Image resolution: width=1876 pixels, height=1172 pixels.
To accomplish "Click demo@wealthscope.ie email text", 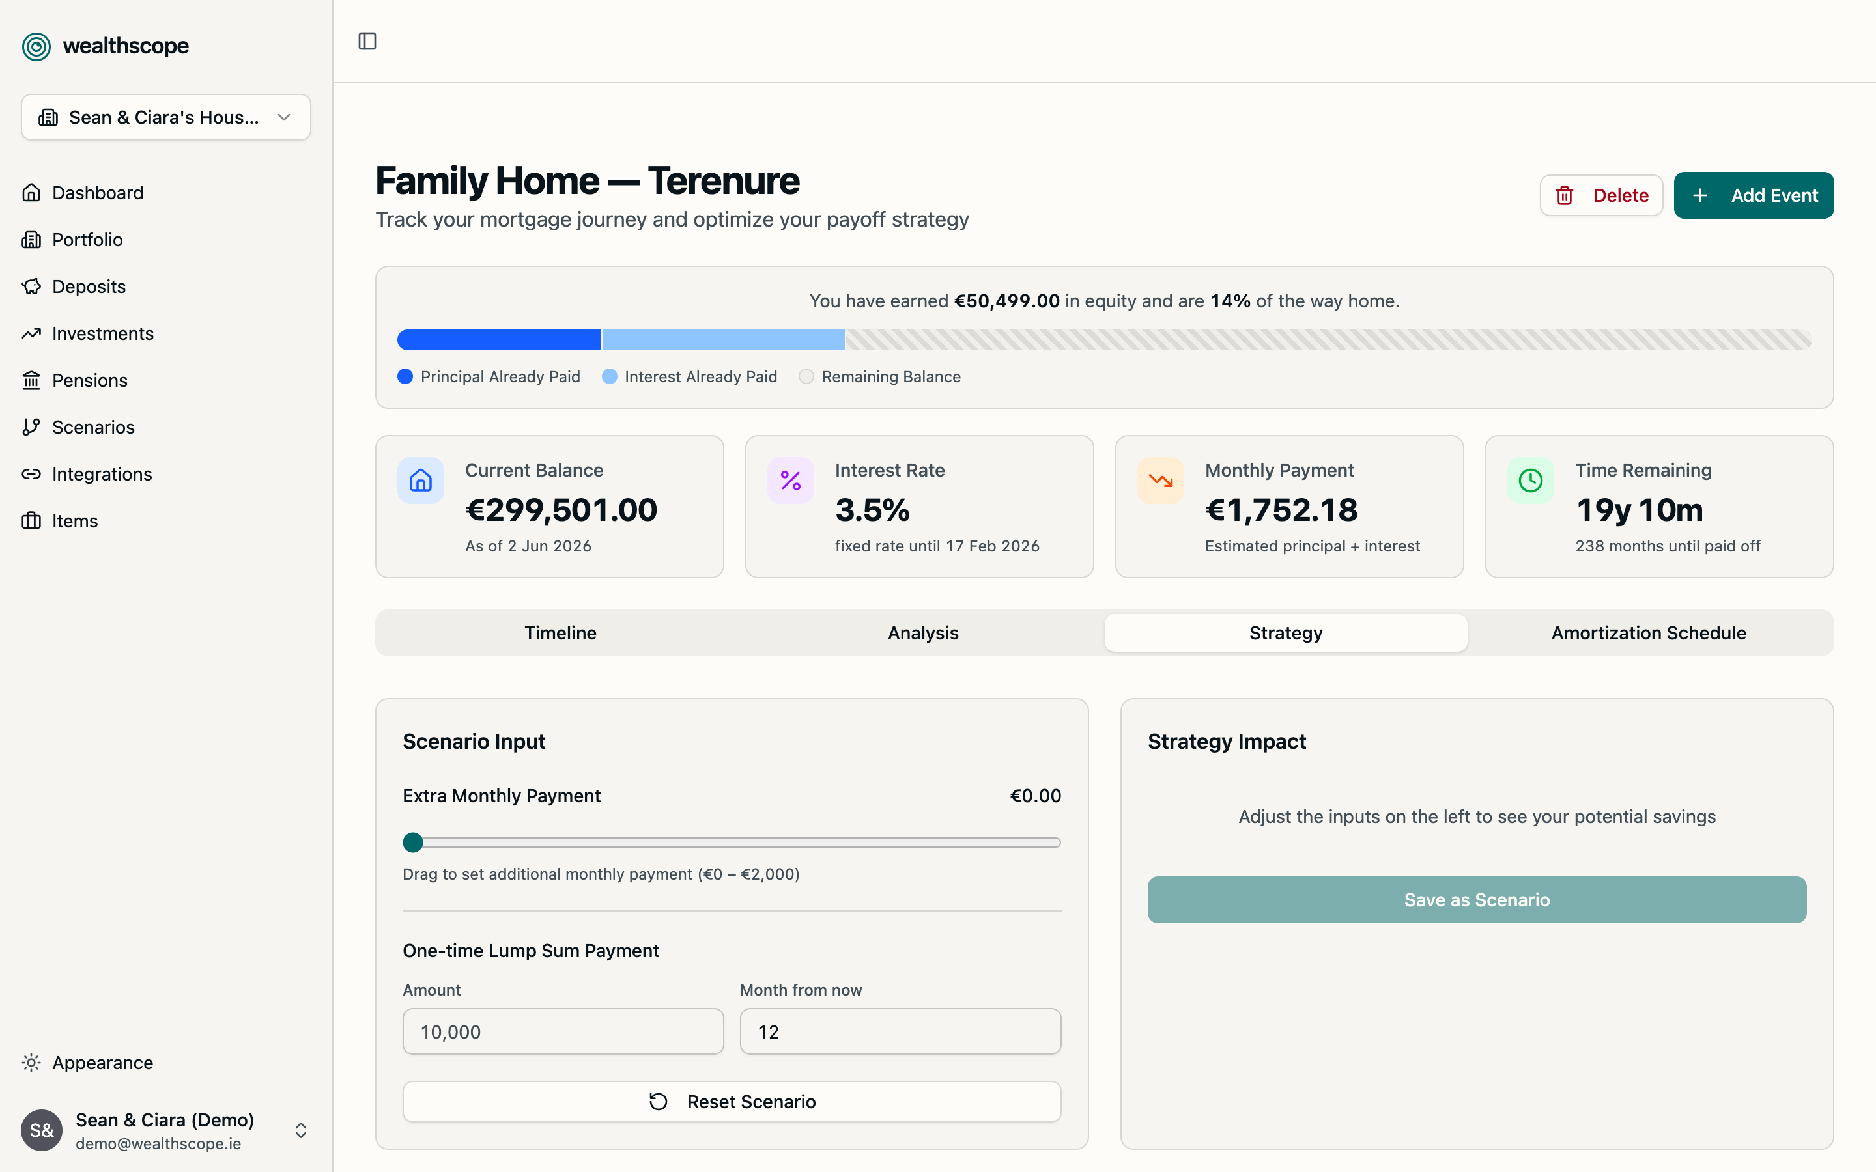I will (158, 1143).
